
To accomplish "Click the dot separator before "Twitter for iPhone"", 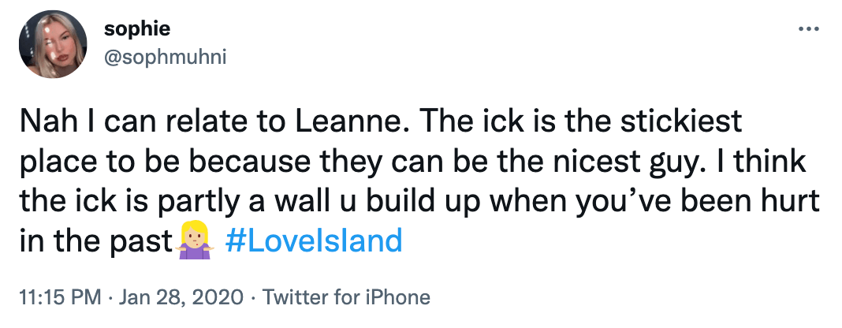I will 252,297.
